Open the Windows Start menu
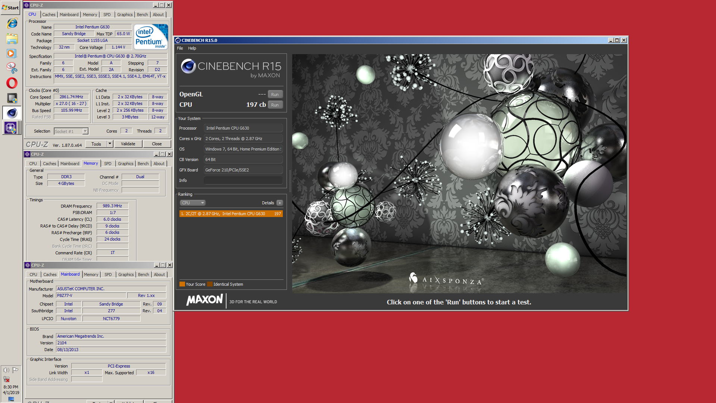The height and width of the screenshot is (403, 716). (x=10, y=7)
